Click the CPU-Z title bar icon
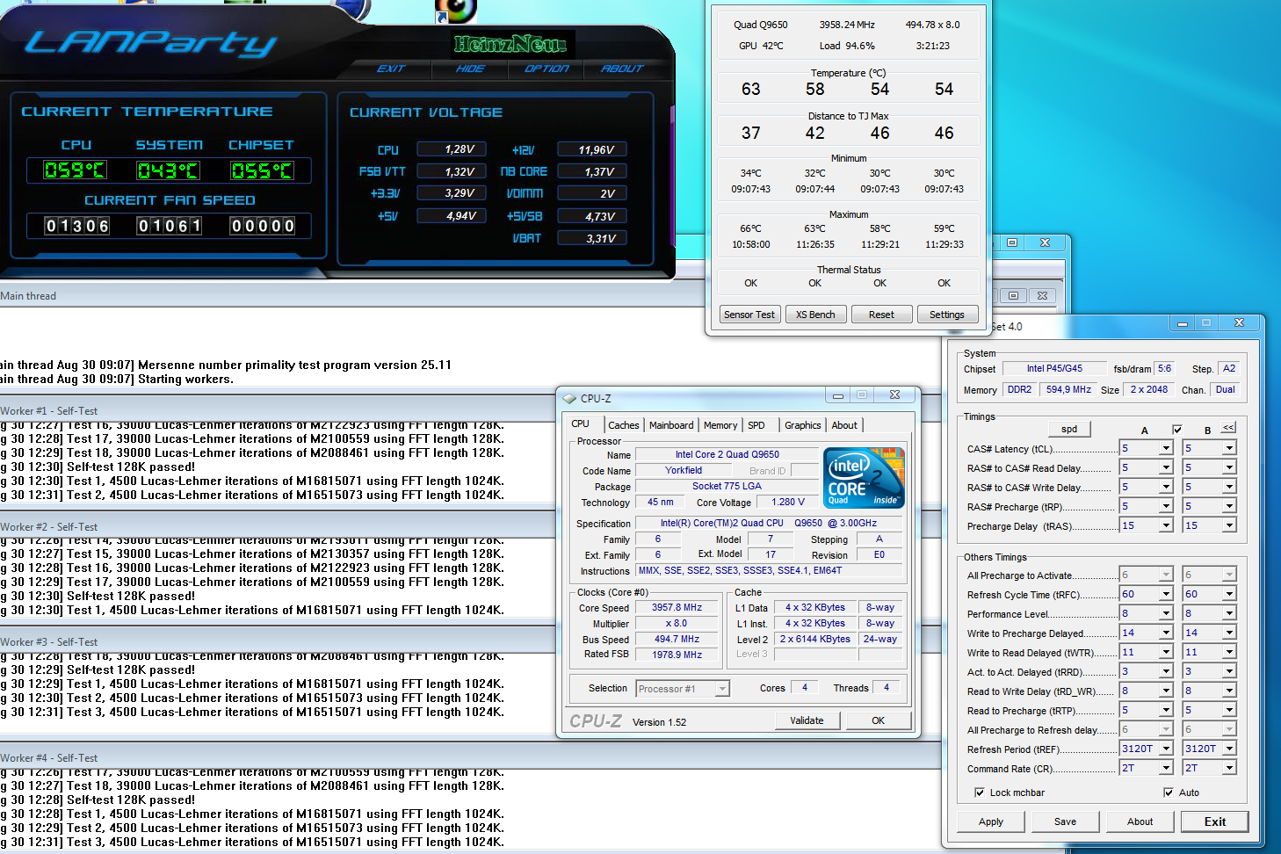Viewport: 1281px width, 854px height. tap(569, 398)
